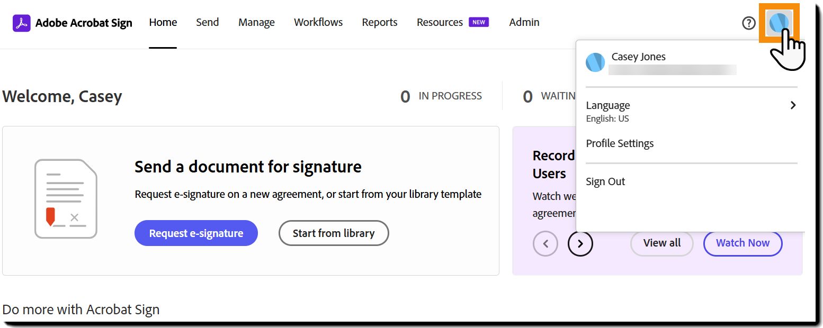The image size is (823, 328).
Task: Click the document signature illustration icon
Action: point(66,199)
